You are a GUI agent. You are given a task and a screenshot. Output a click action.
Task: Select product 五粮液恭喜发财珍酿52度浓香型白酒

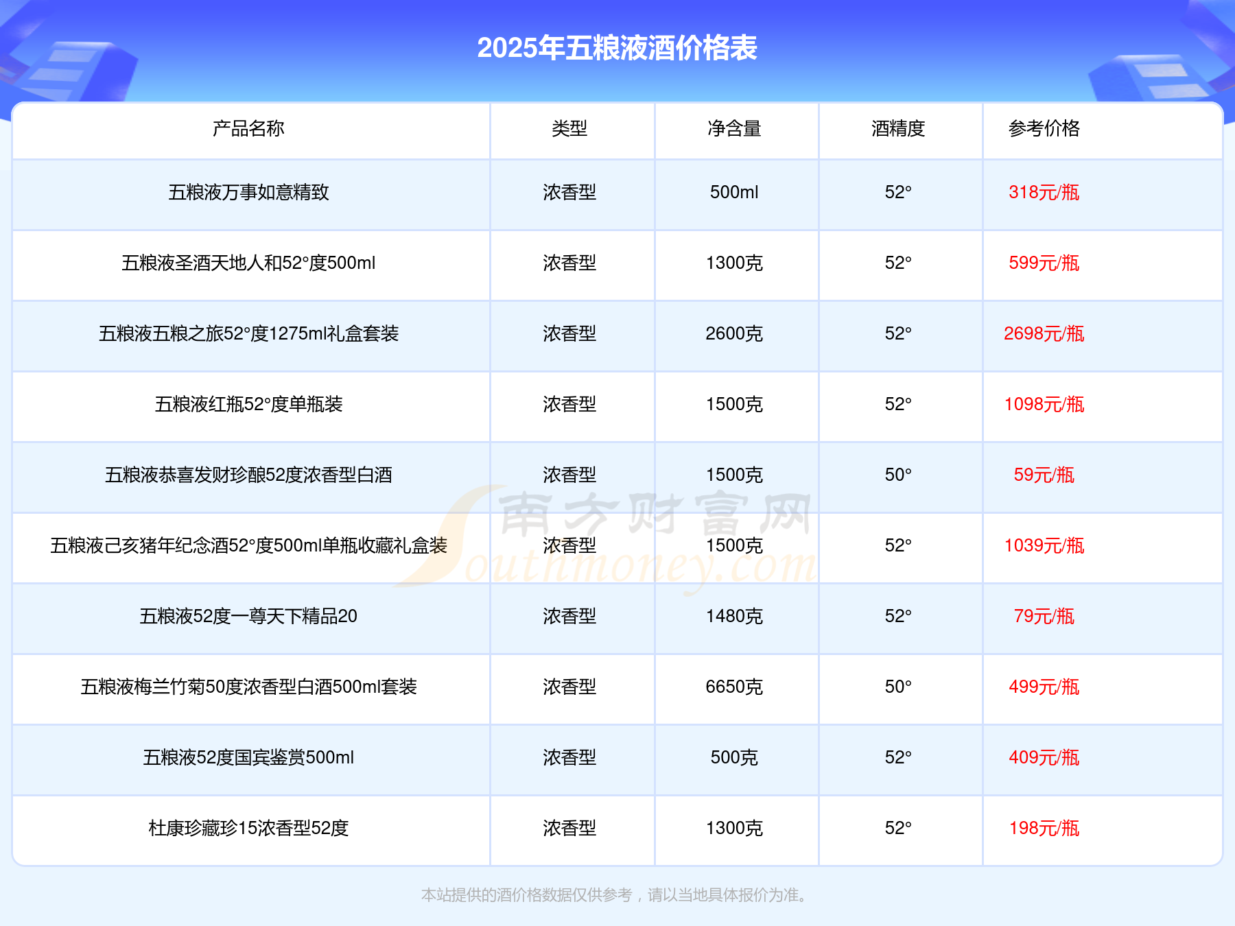tap(248, 475)
